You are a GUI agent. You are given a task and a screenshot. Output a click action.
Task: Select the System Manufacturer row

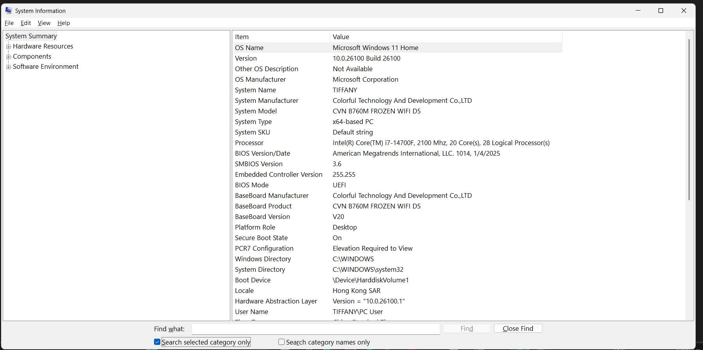pos(398,101)
